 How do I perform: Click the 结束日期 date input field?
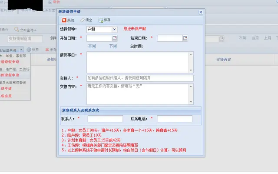pyautogui.click(x=170, y=38)
